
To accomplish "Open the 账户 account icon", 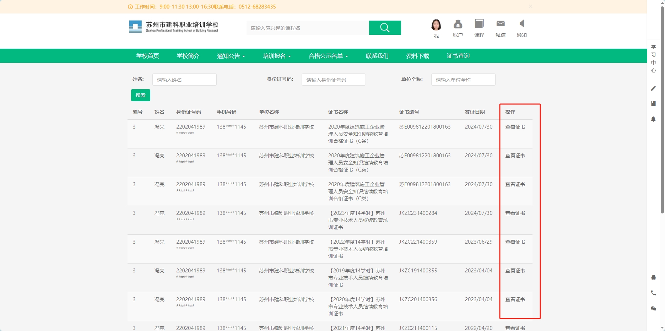I will pyautogui.click(x=458, y=28).
